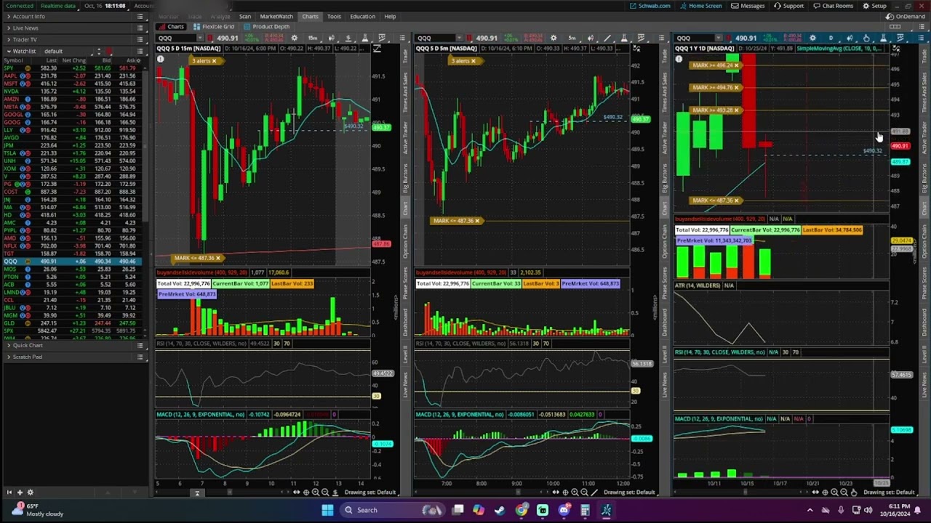
Task: Open Schwab.com link
Action: (x=651, y=6)
